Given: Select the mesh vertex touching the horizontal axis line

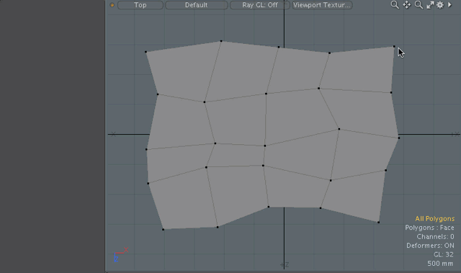Looking at the screenshot, I should point(398,138).
